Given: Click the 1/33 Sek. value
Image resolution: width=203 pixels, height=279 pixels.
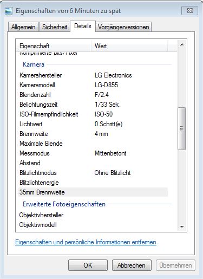Looking at the screenshot, I should pyautogui.click(x=108, y=105).
